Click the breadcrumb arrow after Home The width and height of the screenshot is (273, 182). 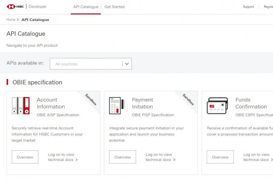coord(18,20)
